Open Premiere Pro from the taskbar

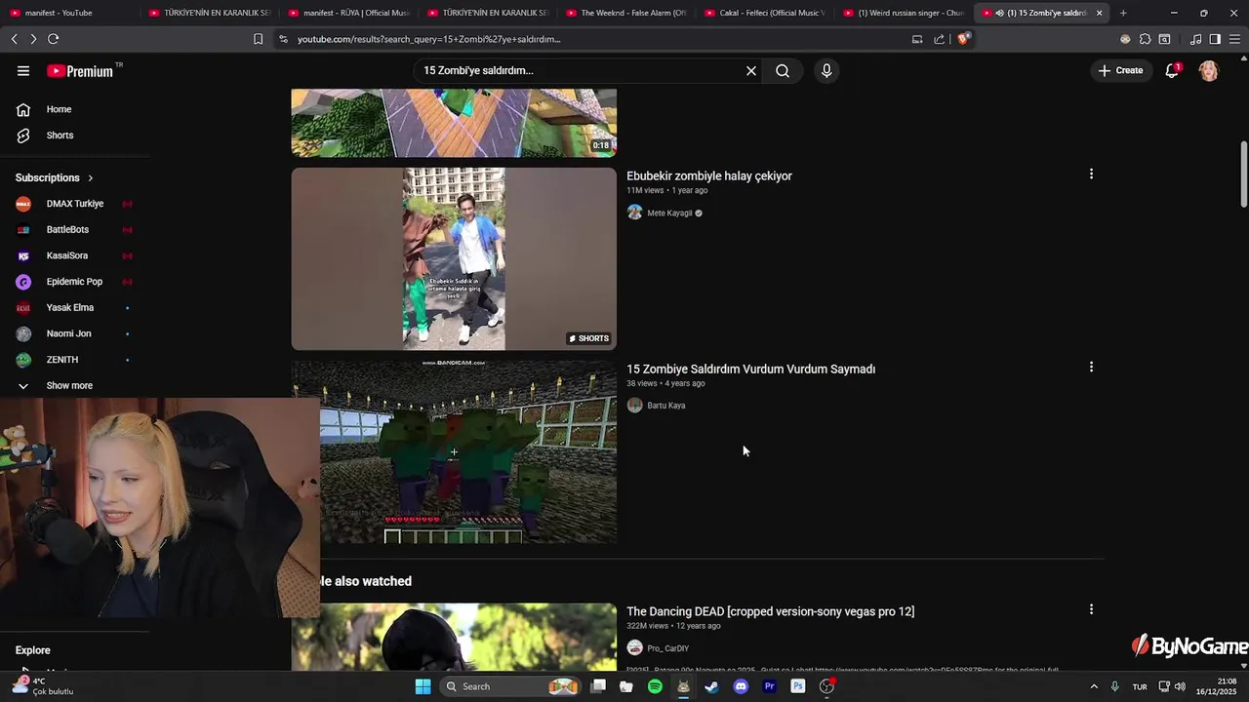[769, 686]
